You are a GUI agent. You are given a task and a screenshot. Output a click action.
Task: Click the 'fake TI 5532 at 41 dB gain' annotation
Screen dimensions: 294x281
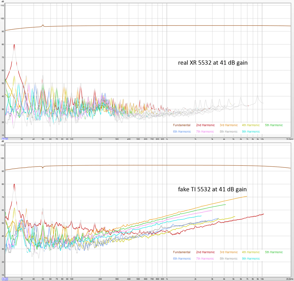pos(212,189)
